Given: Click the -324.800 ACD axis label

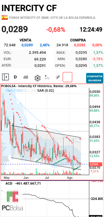Looking at the screenshot, I should point(97,199).
